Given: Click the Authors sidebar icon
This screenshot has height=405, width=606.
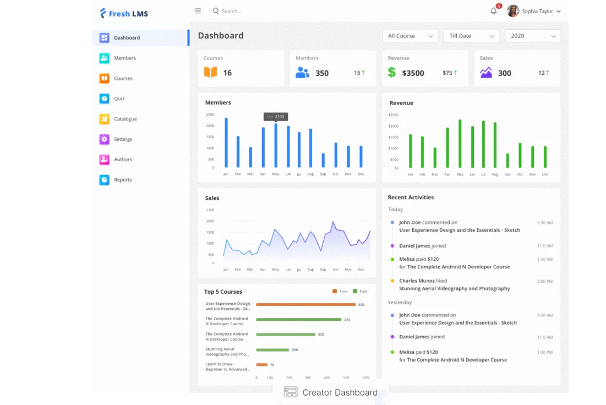Looking at the screenshot, I should [103, 159].
